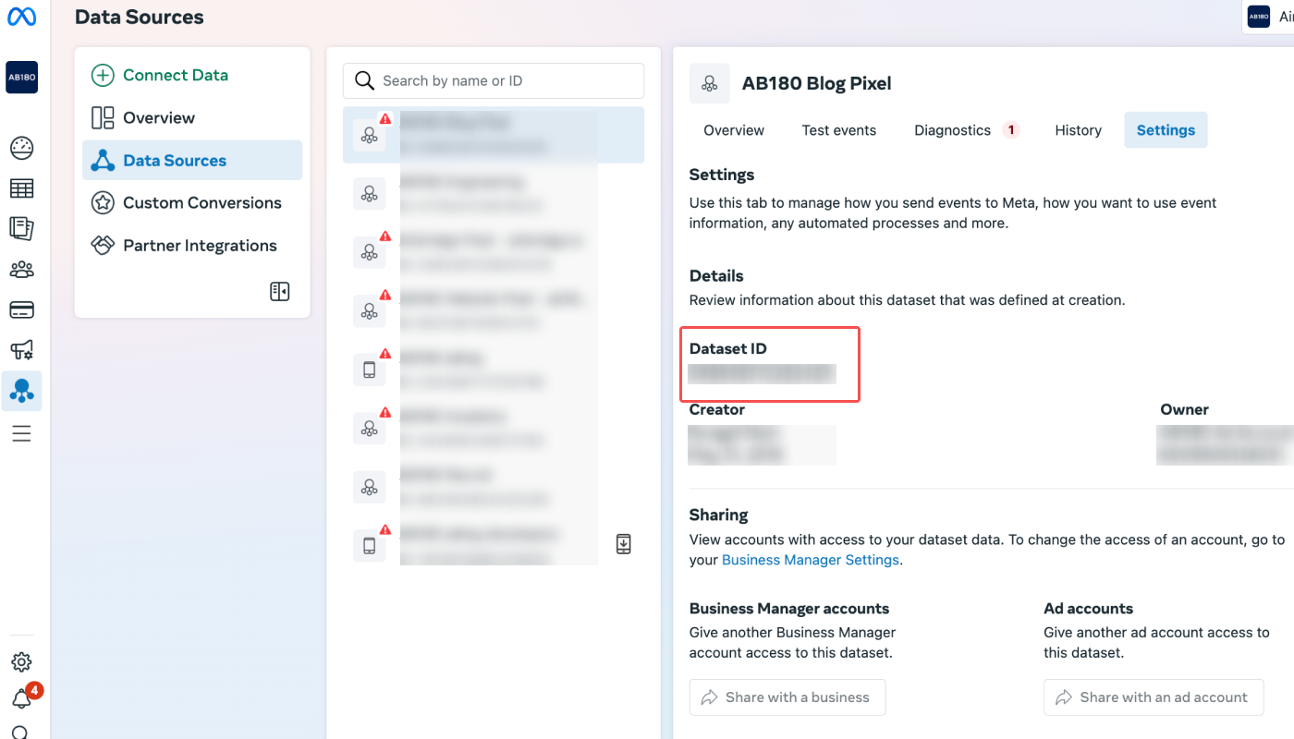Collapse the navigation panel with the sidebar icon
The width and height of the screenshot is (1294, 739).
click(x=279, y=292)
